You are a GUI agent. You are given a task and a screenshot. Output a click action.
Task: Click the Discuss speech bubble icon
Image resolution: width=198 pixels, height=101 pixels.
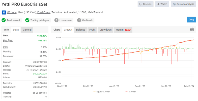[x=141, y=4]
